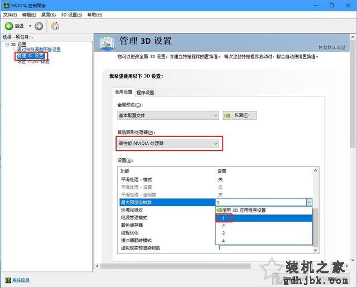Select the 线程优化 row
The width and height of the screenshot is (357, 288).
pos(167,233)
